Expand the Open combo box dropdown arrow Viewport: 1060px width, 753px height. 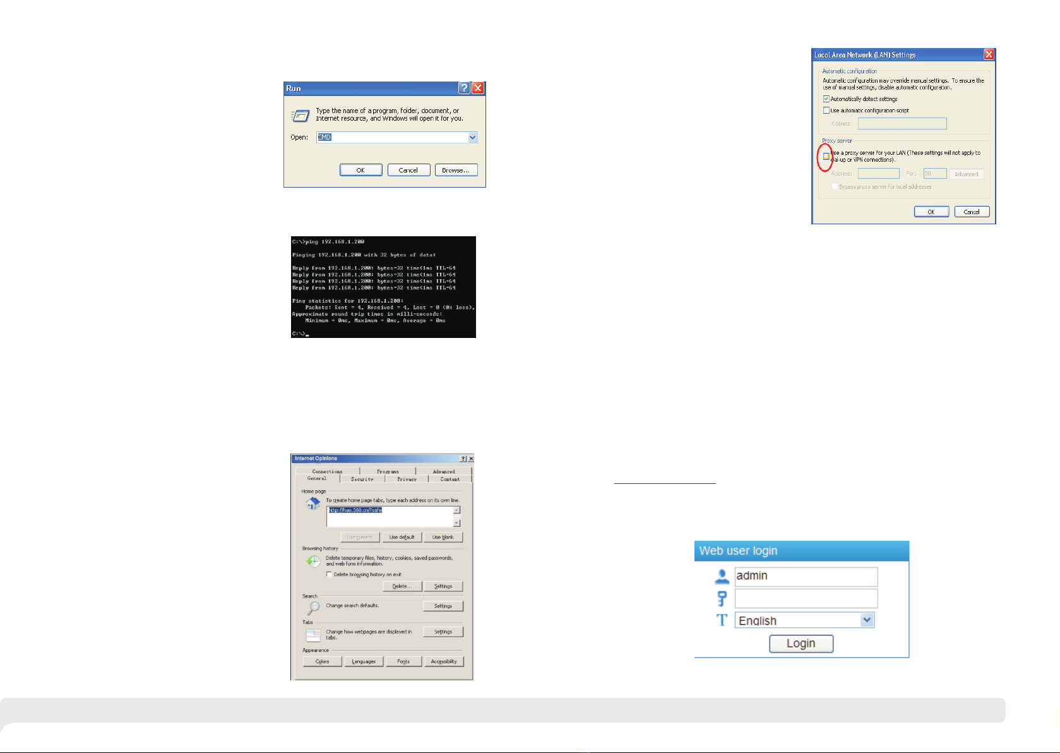(472, 137)
